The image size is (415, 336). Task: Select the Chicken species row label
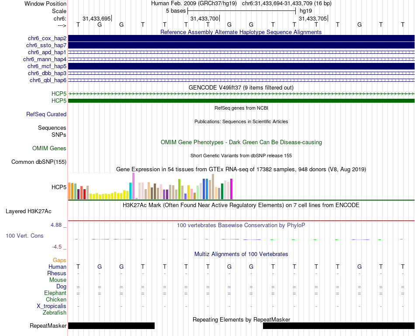pos(56,299)
